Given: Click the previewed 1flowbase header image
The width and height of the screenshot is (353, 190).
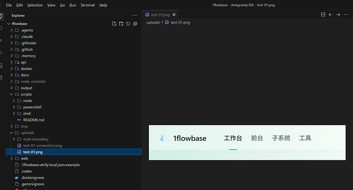Looking at the screenshot, I should (x=247, y=142).
